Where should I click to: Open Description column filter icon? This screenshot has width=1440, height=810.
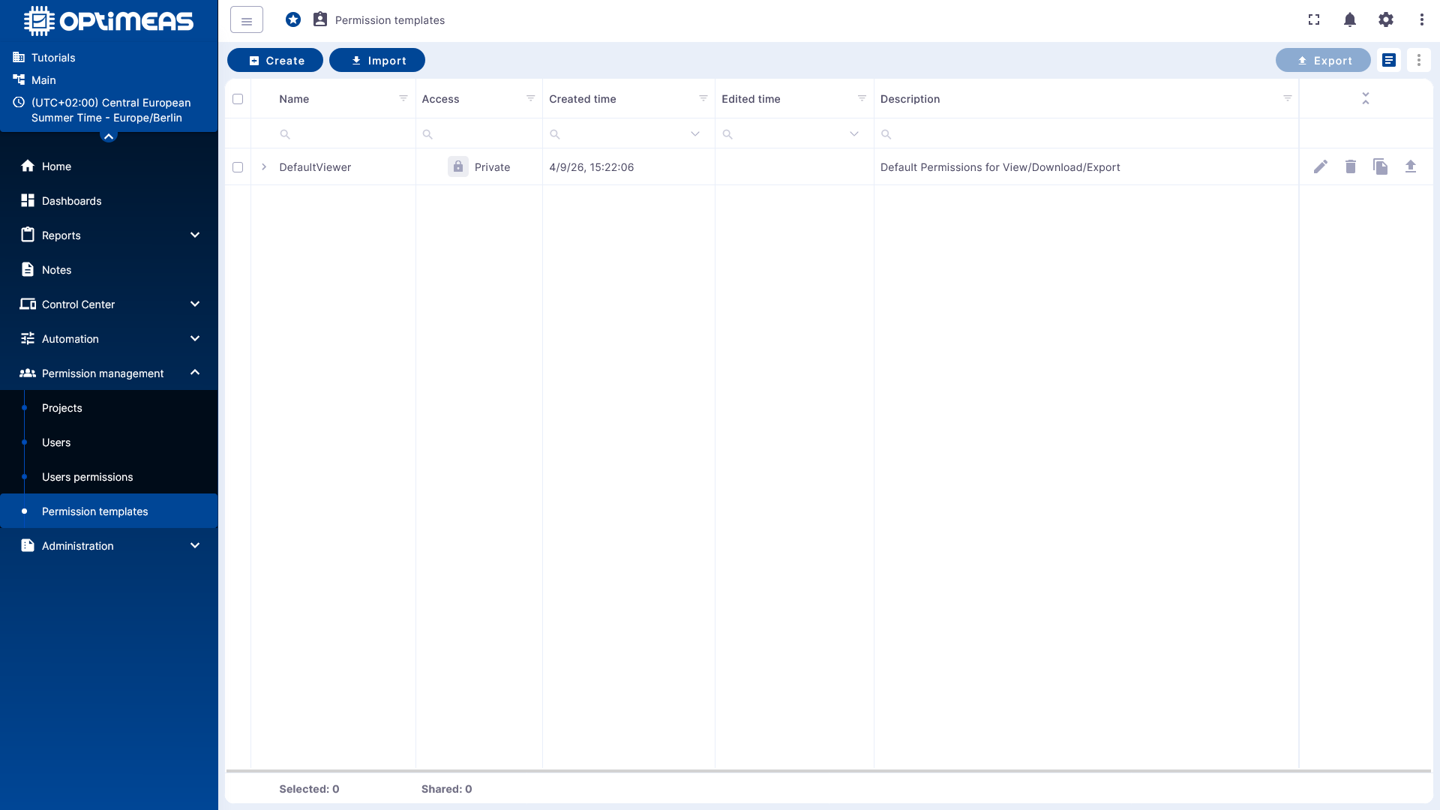point(1288,98)
